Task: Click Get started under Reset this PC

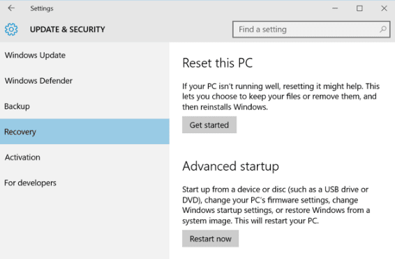Action: [209, 125]
